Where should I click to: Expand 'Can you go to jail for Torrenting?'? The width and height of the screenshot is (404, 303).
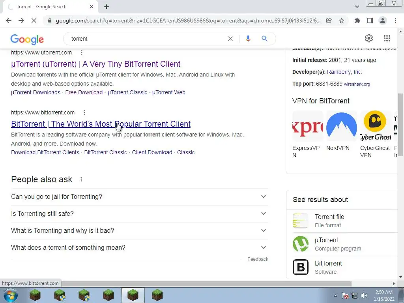(139, 196)
